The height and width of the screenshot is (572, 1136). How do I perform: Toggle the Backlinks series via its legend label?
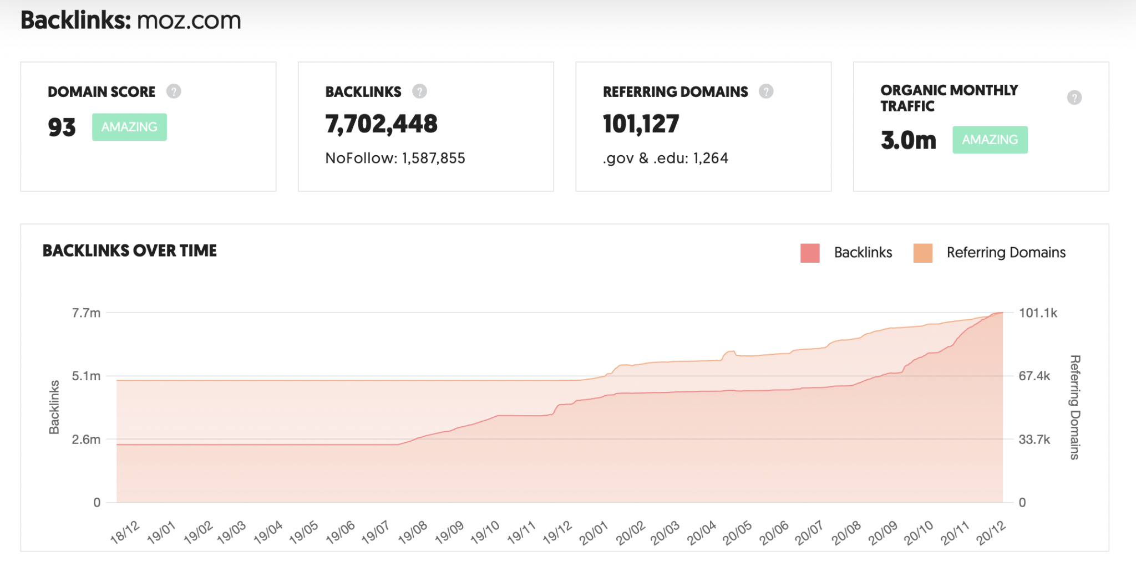click(863, 253)
